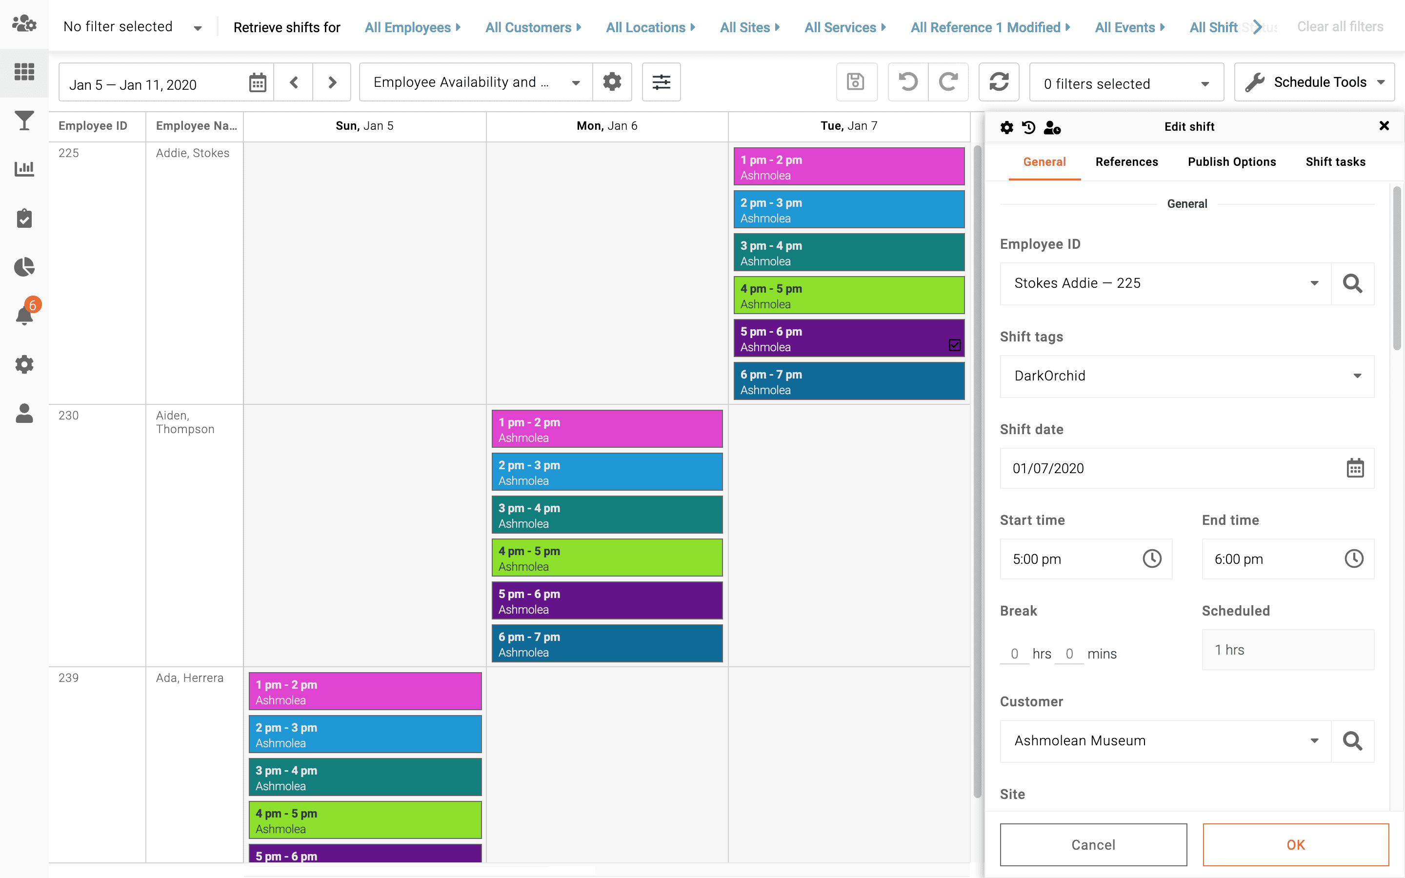Viewport: 1405px width, 878px height.
Task: Expand the All Employees filter
Action: (x=412, y=27)
